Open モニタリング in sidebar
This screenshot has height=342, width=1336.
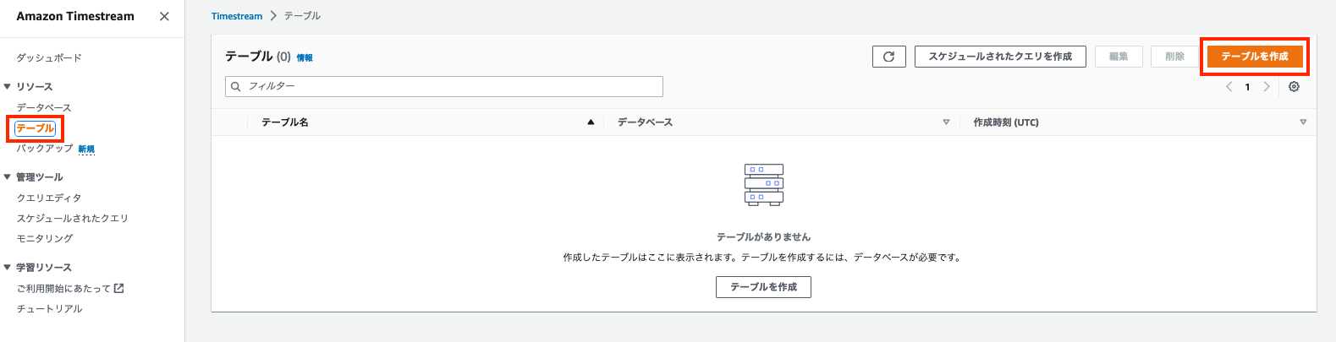click(x=45, y=239)
